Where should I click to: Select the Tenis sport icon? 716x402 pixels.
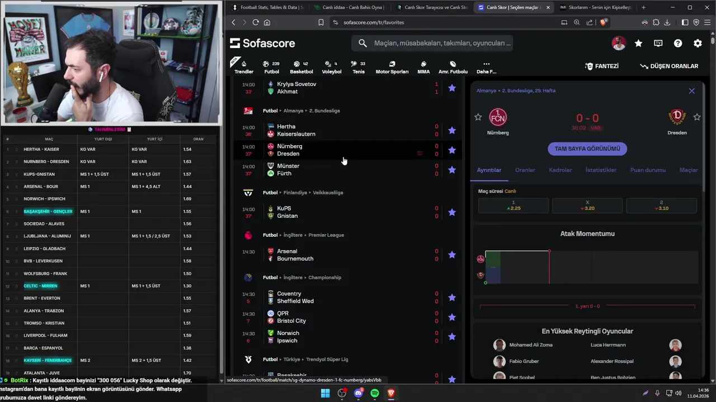[359, 67]
